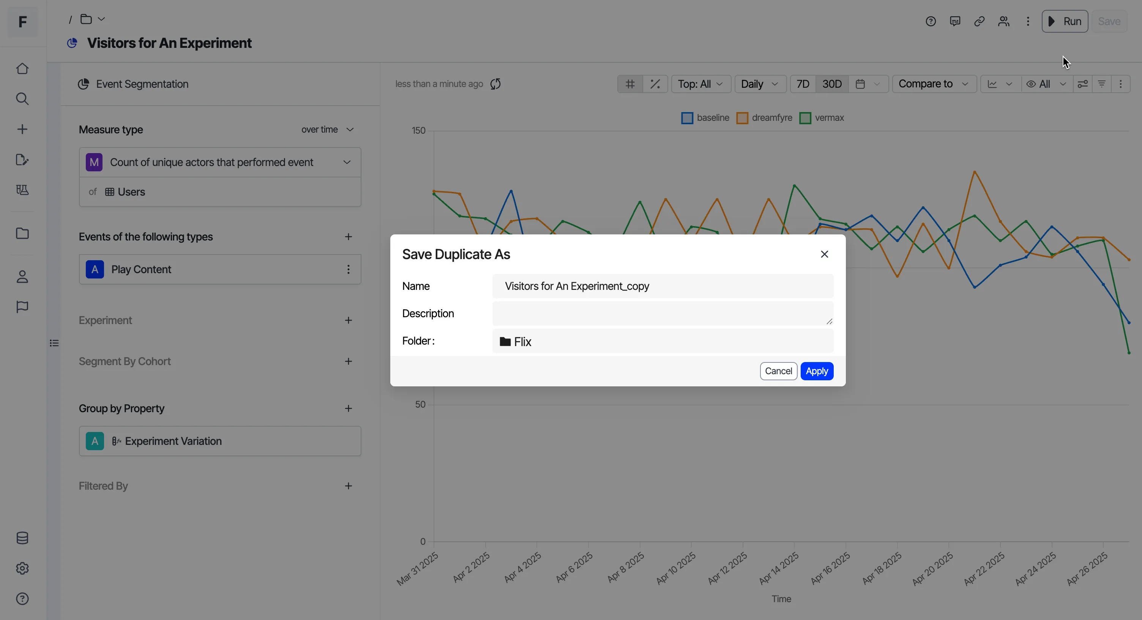Click the Name input field

pyautogui.click(x=663, y=286)
